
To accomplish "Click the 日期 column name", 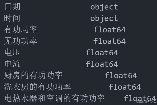I will [12, 7].
